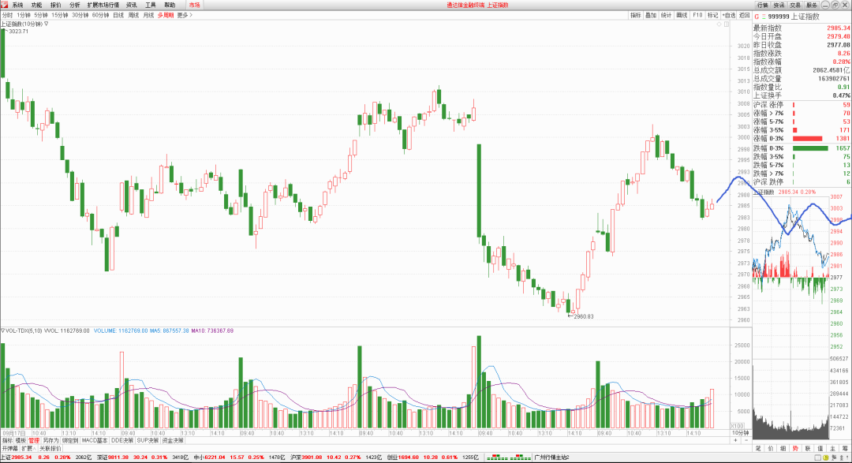The height and width of the screenshot is (463, 852).
Task: Toggle the 叠加 overlay option
Action: [x=650, y=15]
